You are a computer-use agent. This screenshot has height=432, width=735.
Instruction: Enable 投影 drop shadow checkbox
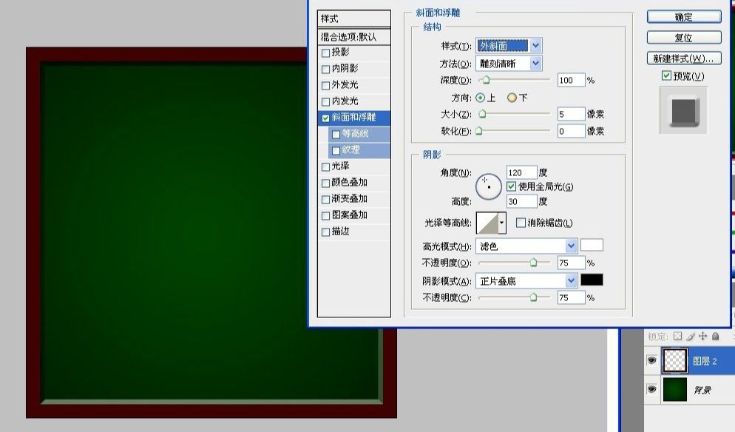pyautogui.click(x=325, y=53)
